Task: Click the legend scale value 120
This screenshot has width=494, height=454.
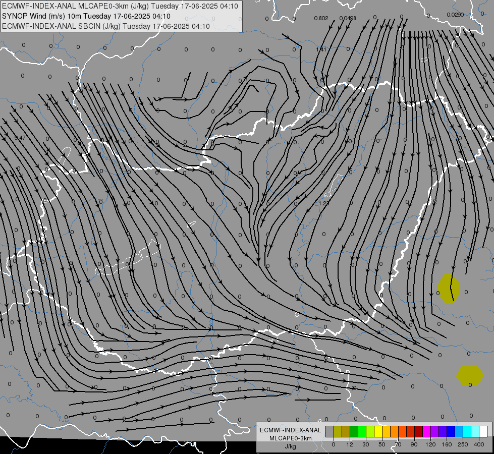Action: [x=430, y=444]
